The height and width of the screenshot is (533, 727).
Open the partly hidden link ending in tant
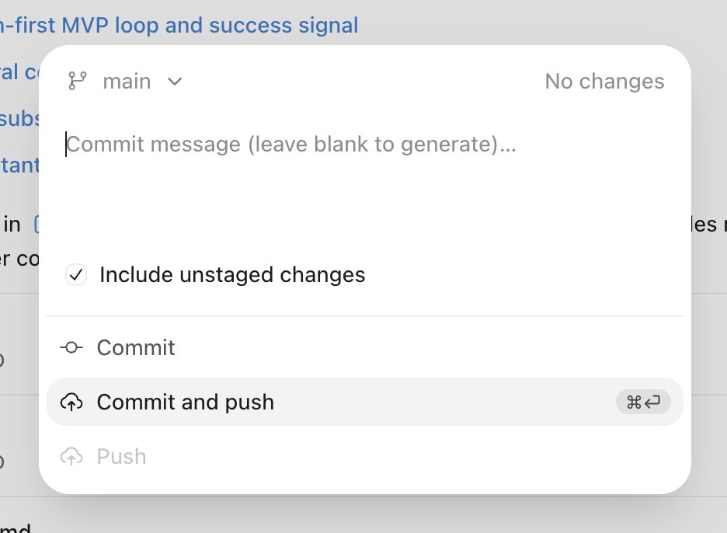pyautogui.click(x=20, y=165)
